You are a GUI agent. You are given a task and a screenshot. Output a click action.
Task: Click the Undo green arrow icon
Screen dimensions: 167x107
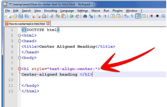[x=71, y=16]
